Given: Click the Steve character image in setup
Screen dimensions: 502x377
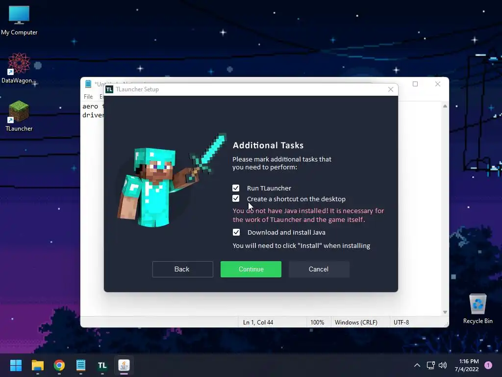Looking at the screenshot, I should pos(171,180).
